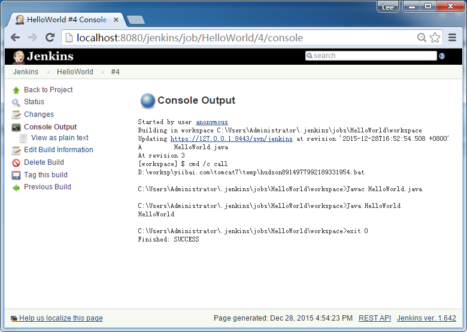Open the Chrome menu hamburger button
Viewport: 467px width, 332px height.
coord(452,38)
